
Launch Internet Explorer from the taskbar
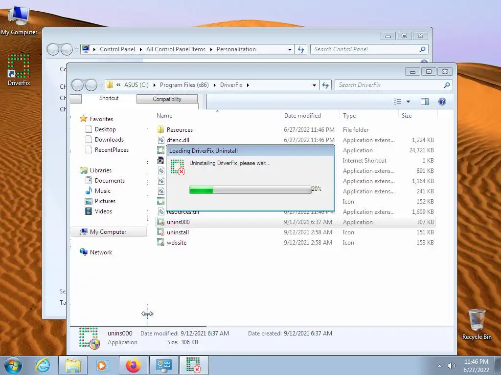(x=43, y=365)
